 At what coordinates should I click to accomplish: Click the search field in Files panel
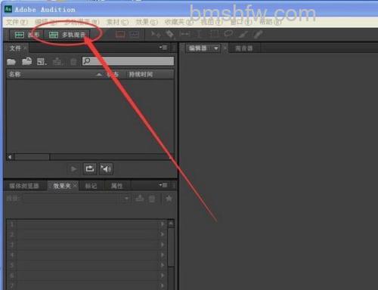coord(128,61)
